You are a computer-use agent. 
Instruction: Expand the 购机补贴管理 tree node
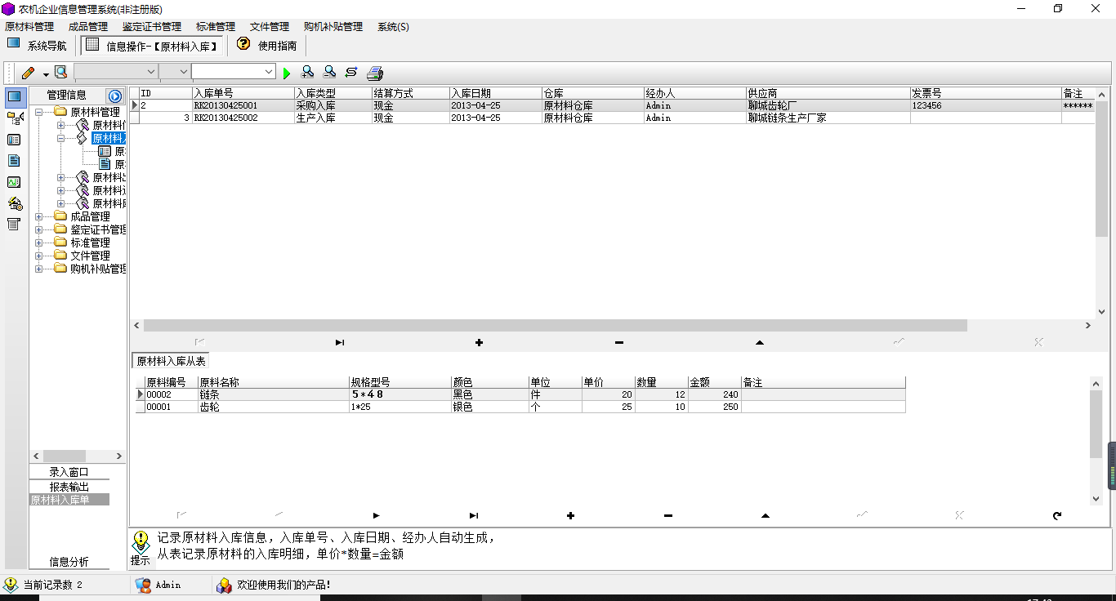coord(39,269)
